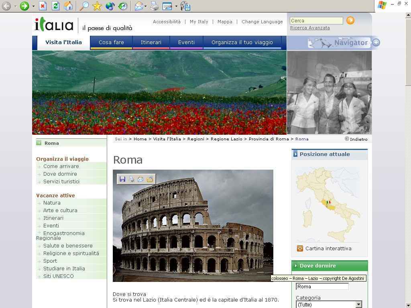The image size is (411, 308).
Task: Click the orange search go button
Action: (x=350, y=20)
